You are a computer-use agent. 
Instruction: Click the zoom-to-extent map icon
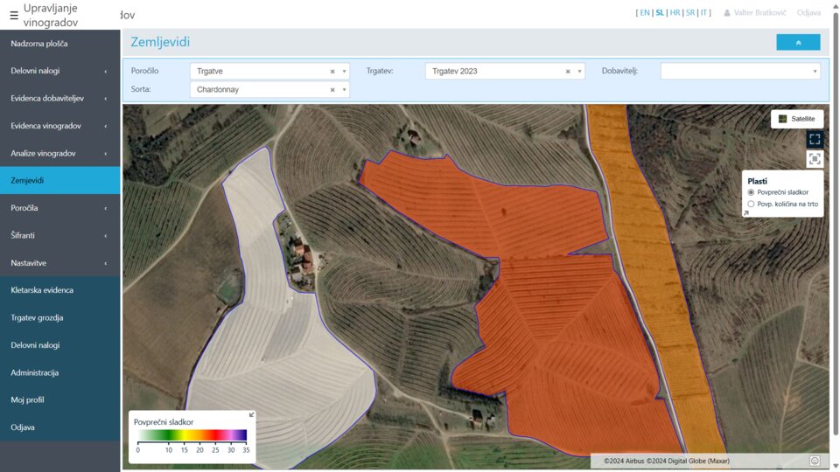pos(815,158)
